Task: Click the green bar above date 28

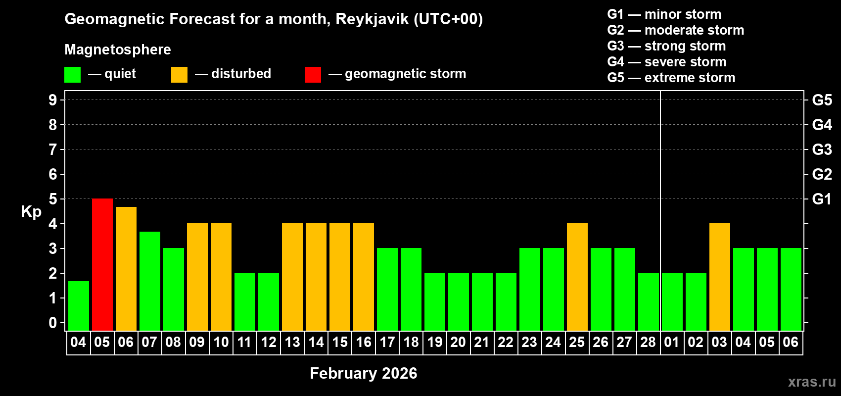Action: click(649, 302)
